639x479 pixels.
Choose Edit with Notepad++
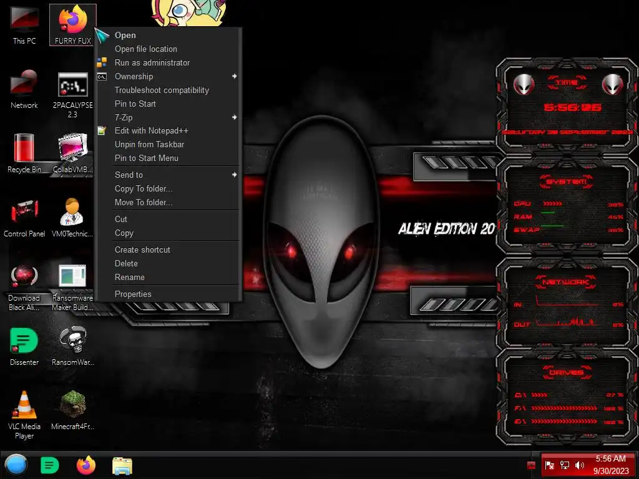pos(168,131)
